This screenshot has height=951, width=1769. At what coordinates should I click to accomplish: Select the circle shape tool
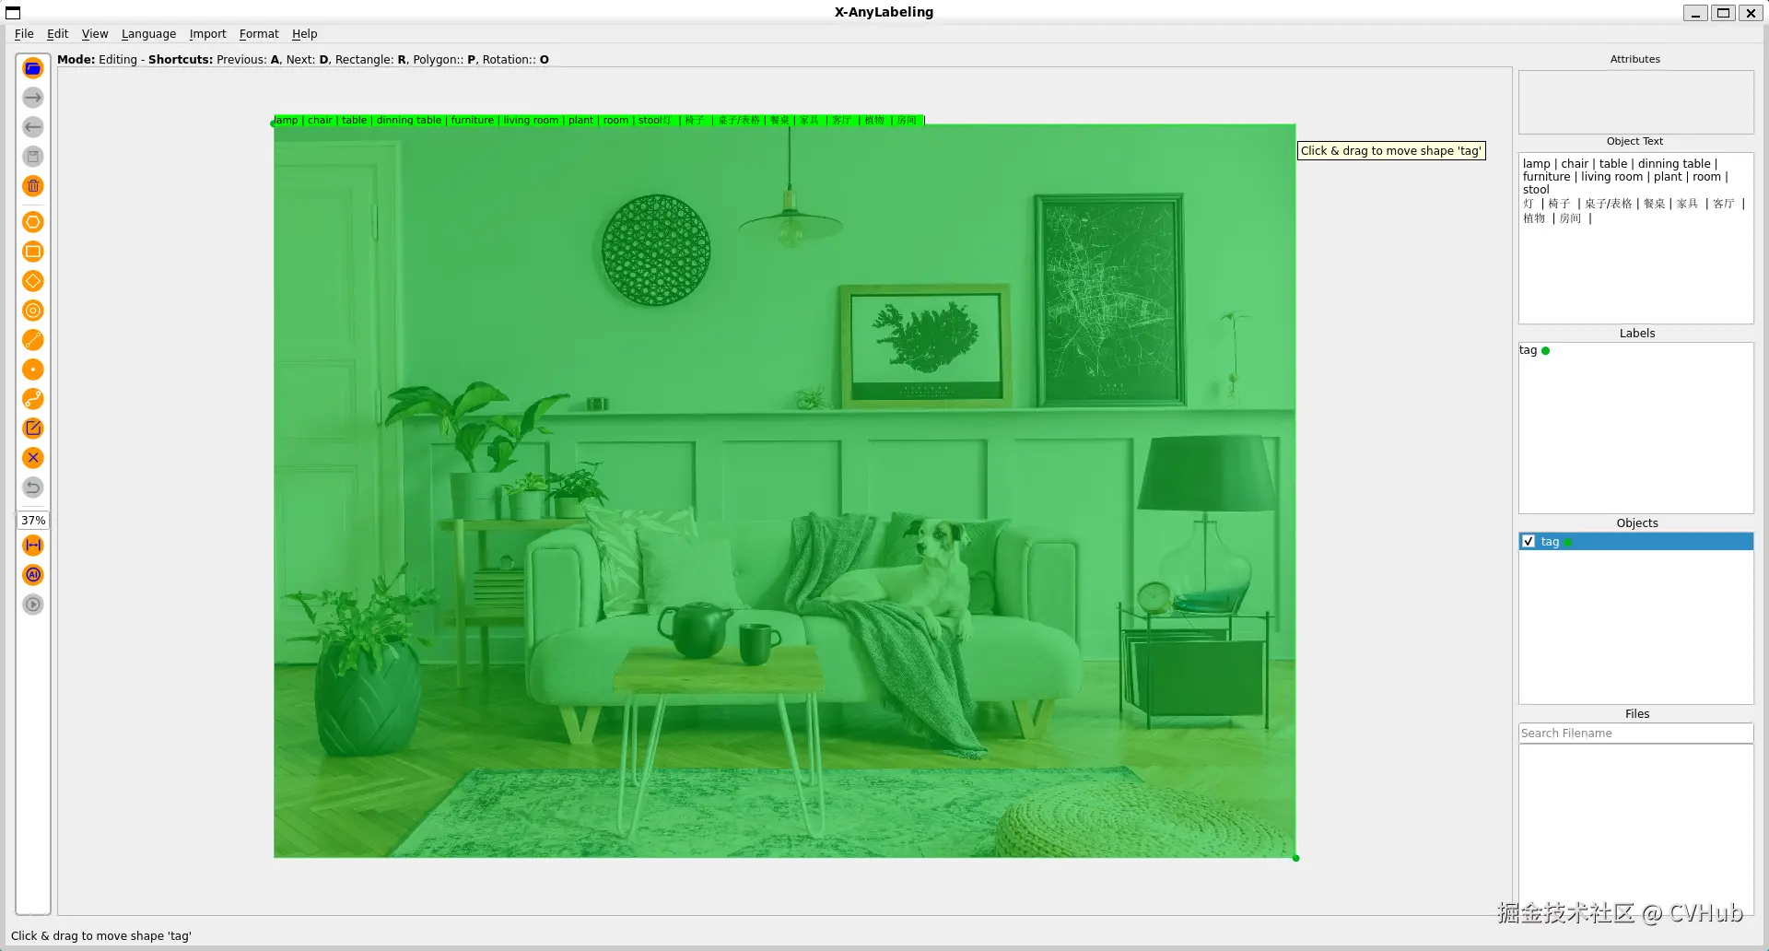click(x=33, y=311)
